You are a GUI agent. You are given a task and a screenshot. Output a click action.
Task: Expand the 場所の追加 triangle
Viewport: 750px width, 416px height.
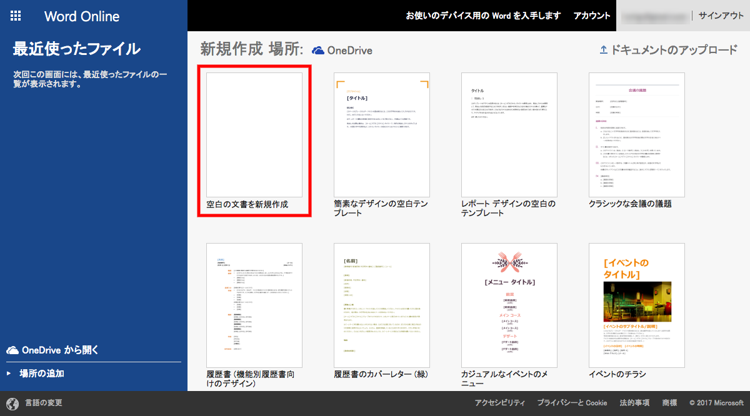[9, 374]
